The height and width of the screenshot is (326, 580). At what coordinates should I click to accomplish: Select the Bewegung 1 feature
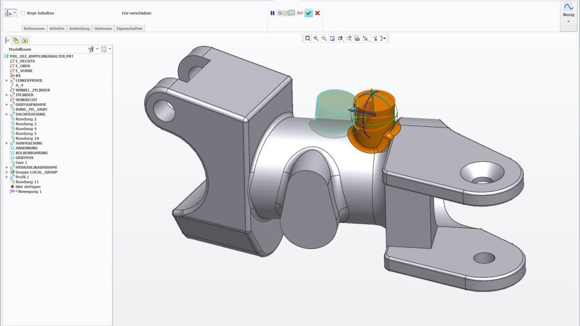[29, 191]
